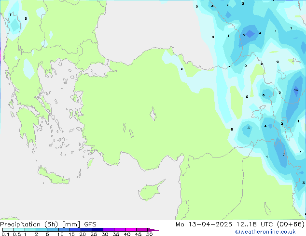The width and height of the screenshot is (306, 236).
Task: Select the 2–5 mm legend color swatch
Action: point(42,230)
